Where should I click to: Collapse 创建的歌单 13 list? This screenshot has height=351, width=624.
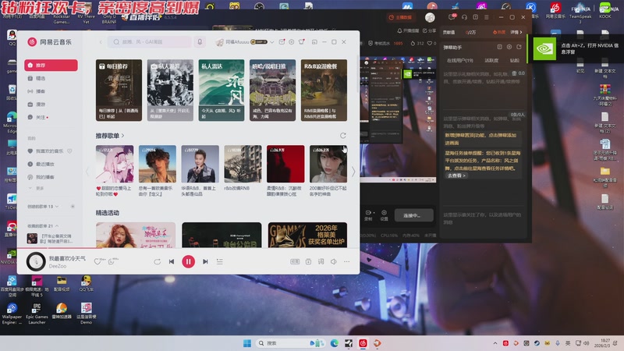[x=43, y=207]
